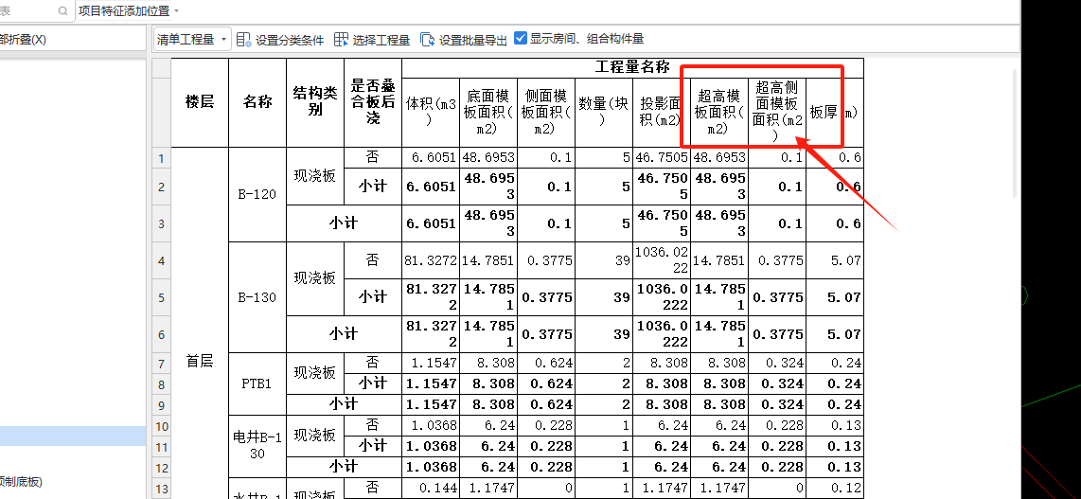
Task: Click row number 4 header
Action: pos(161,260)
